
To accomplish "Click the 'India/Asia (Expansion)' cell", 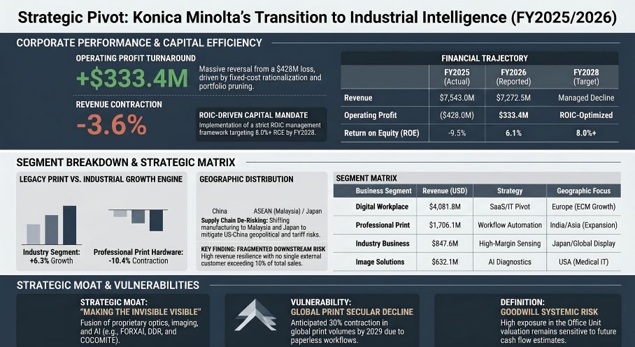I will [583, 226].
